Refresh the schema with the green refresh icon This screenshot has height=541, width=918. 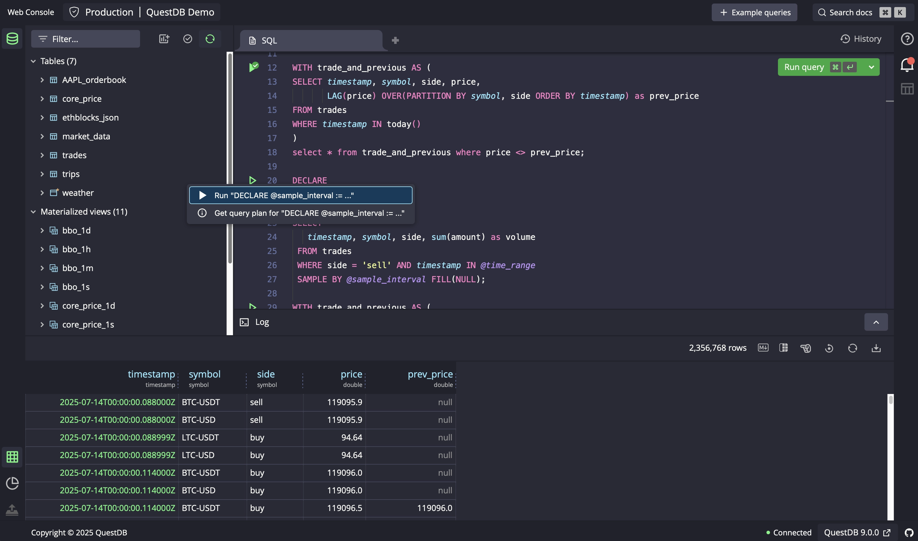(x=210, y=39)
